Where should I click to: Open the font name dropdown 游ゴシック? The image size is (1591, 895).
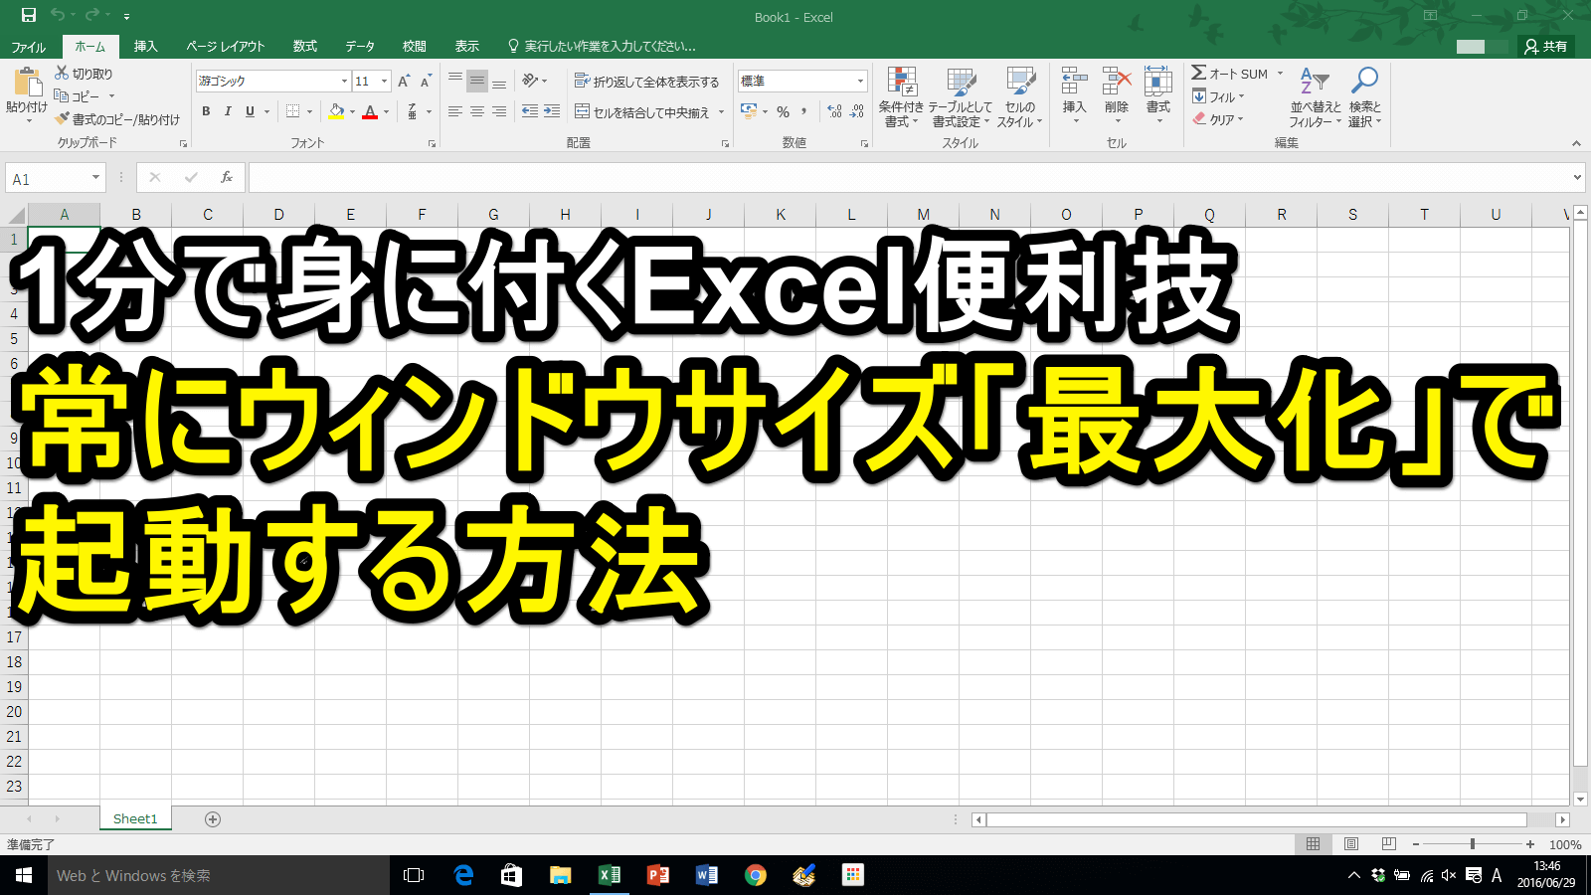click(344, 81)
